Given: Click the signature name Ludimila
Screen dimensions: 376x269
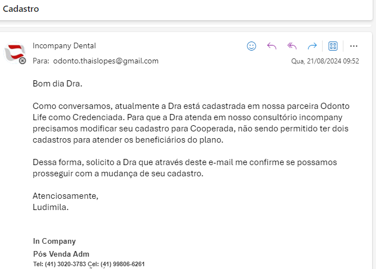Looking at the screenshot, I should coord(51,207).
